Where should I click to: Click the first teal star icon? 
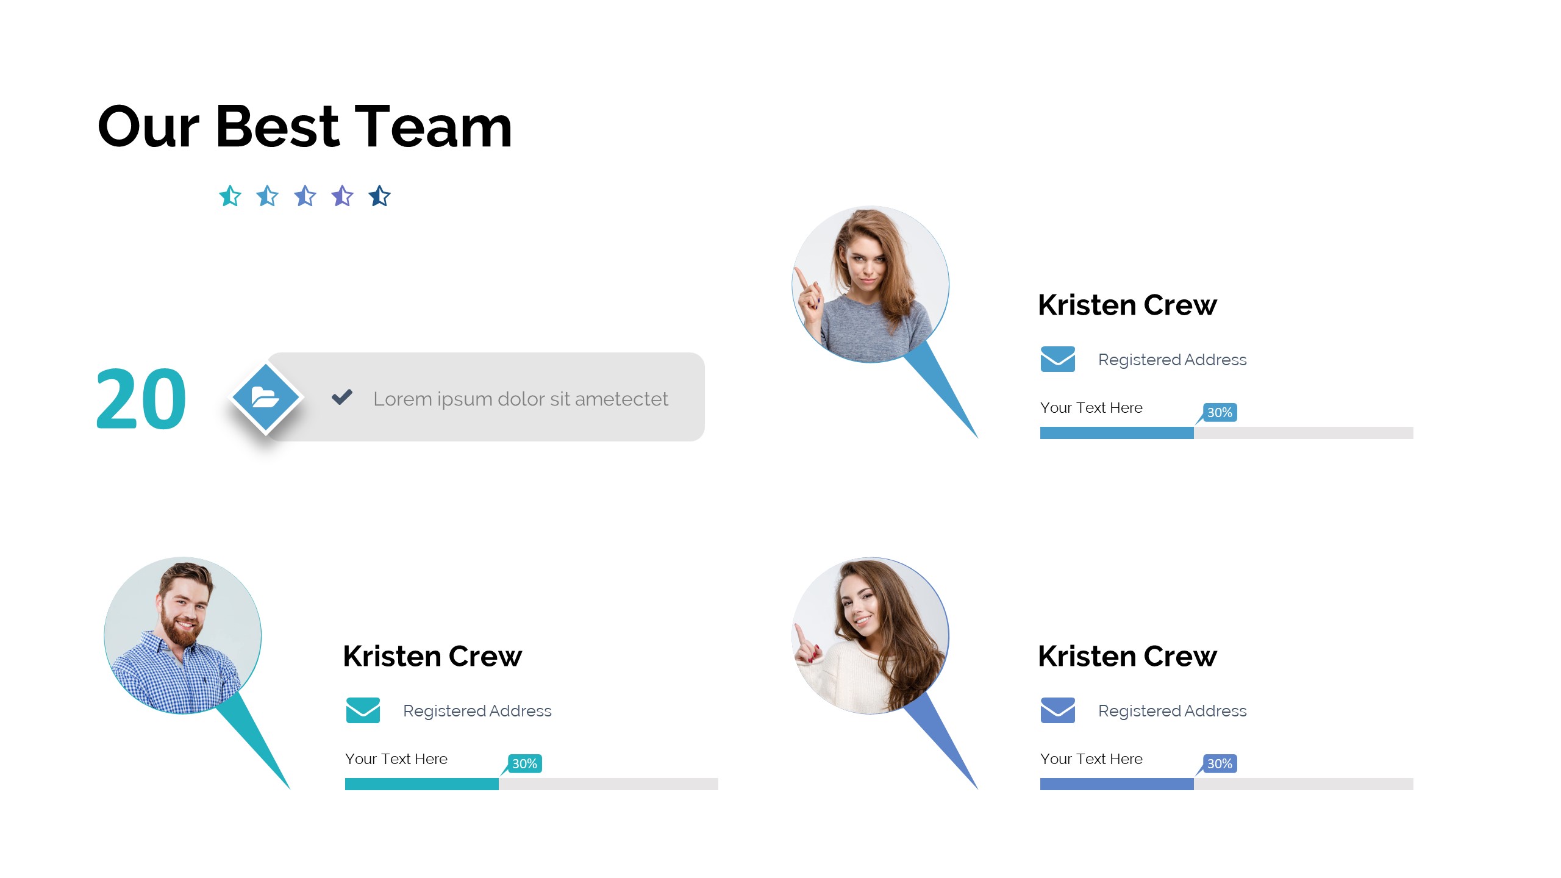click(x=230, y=196)
